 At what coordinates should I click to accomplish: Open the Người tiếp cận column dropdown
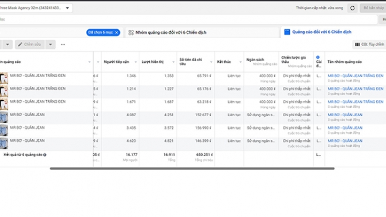tap(135, 62)
